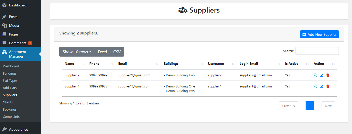Delete Supplier 1 with trash icon
Viewport: 352px width, 134px height.
[328, 86]
